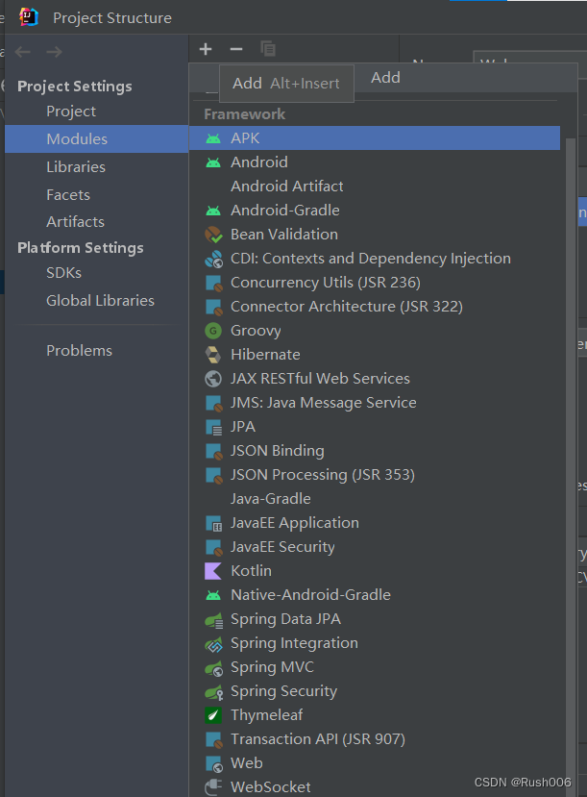
Task: Click the back navigation arrow
Action: [23, 52]
